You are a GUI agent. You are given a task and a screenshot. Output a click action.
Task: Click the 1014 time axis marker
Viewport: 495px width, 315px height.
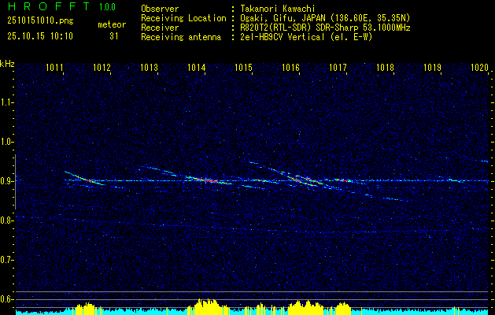coord(196,67)
